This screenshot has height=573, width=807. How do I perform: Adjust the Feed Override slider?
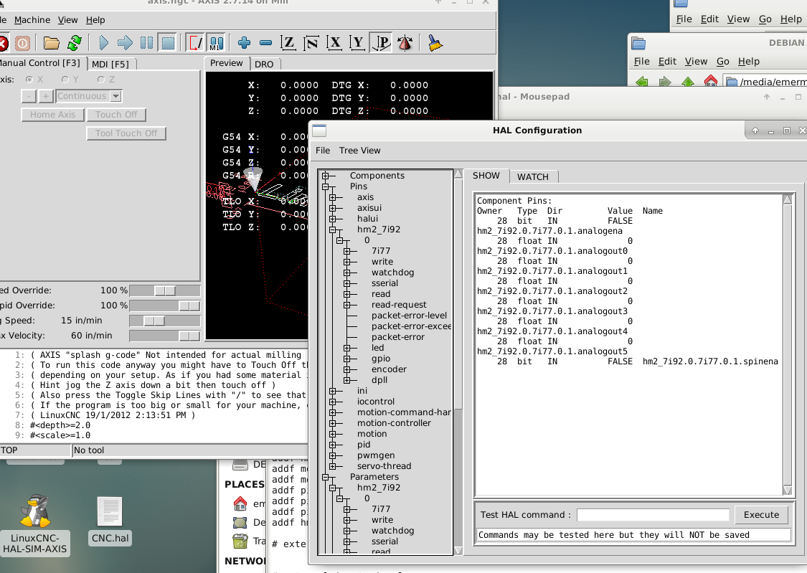point(165,290)
